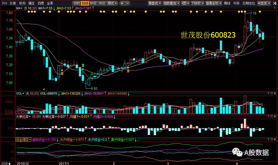This screenshot has height=165, width=278.
Task: Click the 2017/1 date axis label
Action: [64, 163]
